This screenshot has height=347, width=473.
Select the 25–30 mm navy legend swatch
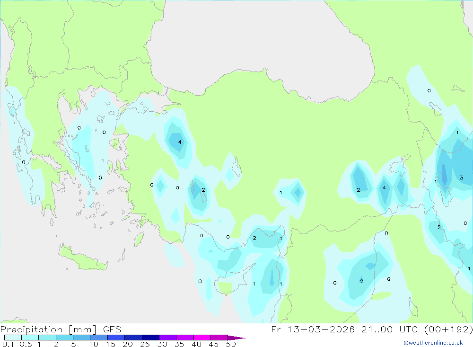150,338
